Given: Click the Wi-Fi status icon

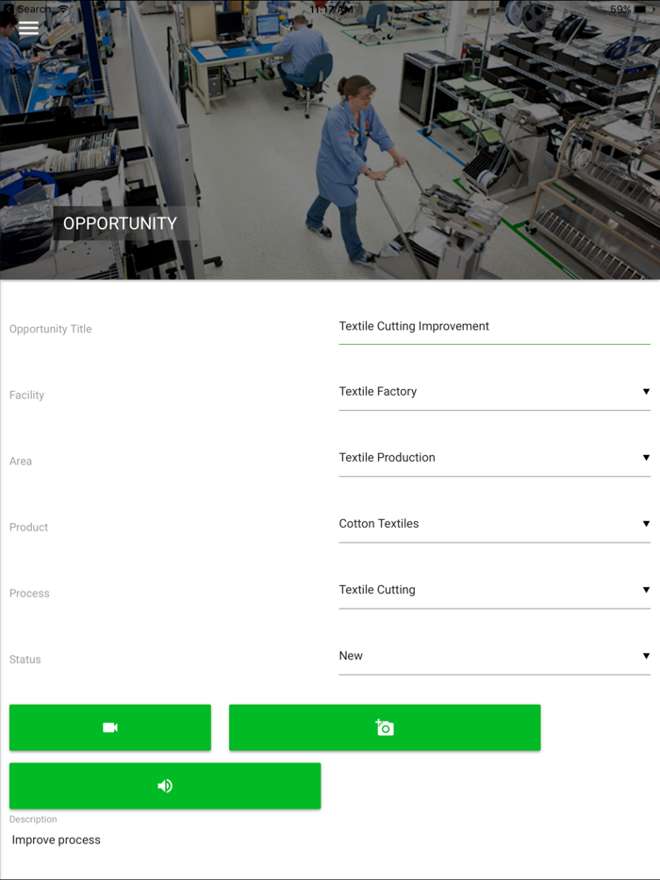Looking at the screenshot, I should (63, 9).
